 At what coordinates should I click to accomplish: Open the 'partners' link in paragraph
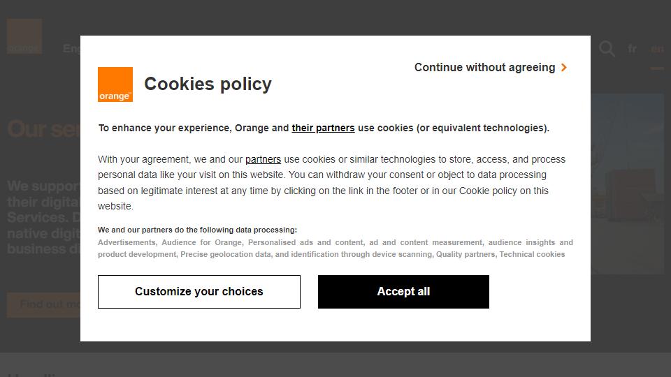(264, 159)
